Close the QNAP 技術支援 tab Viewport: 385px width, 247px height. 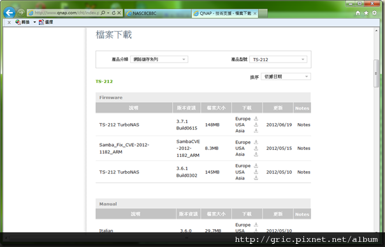click(255, 13)
